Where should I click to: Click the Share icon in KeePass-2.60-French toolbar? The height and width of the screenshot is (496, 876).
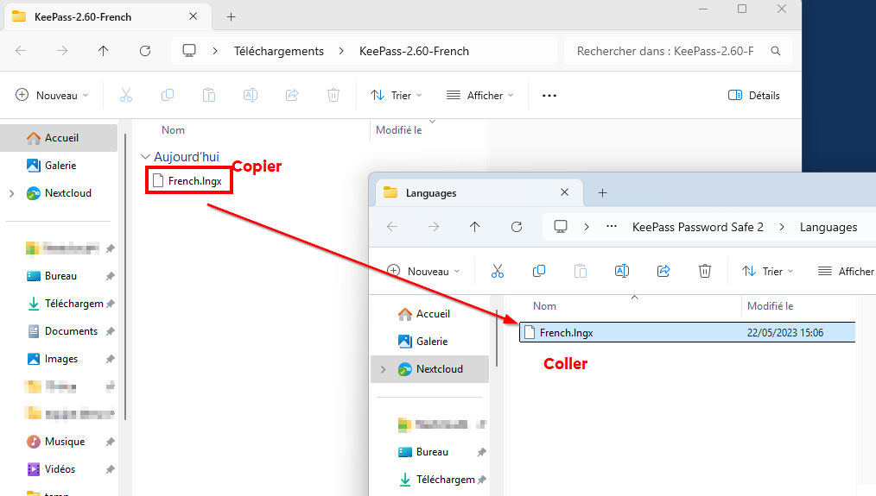[x=292, y=95]
